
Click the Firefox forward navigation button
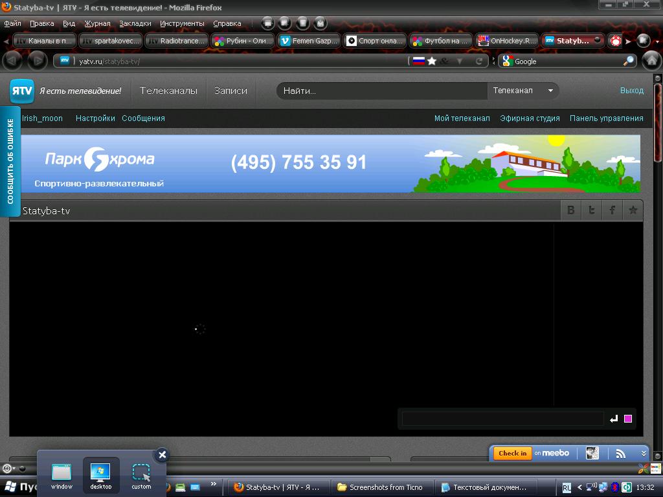pyautogui.click(x=37, y=61)
